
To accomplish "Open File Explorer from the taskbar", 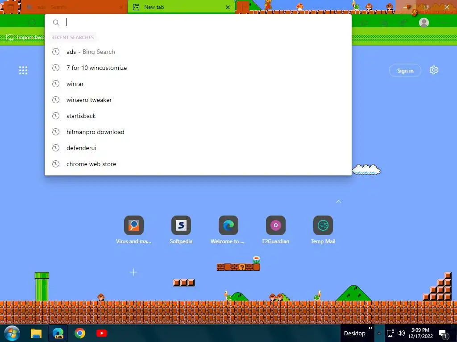I will (36, 333).
